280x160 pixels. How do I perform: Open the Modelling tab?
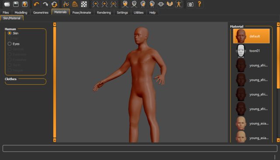[21, 13]
